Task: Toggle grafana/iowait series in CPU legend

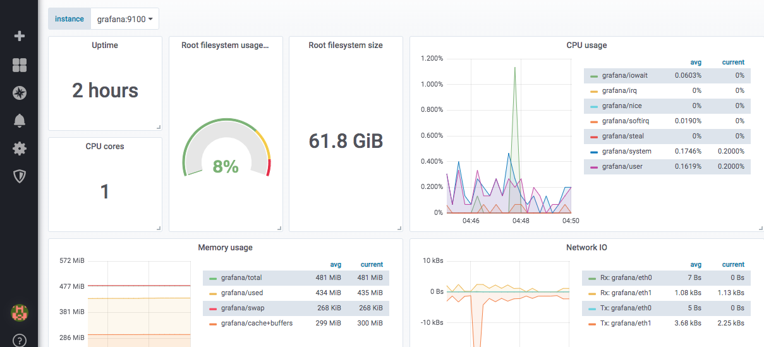Action: pyautogui.click(x=624, y=75)
